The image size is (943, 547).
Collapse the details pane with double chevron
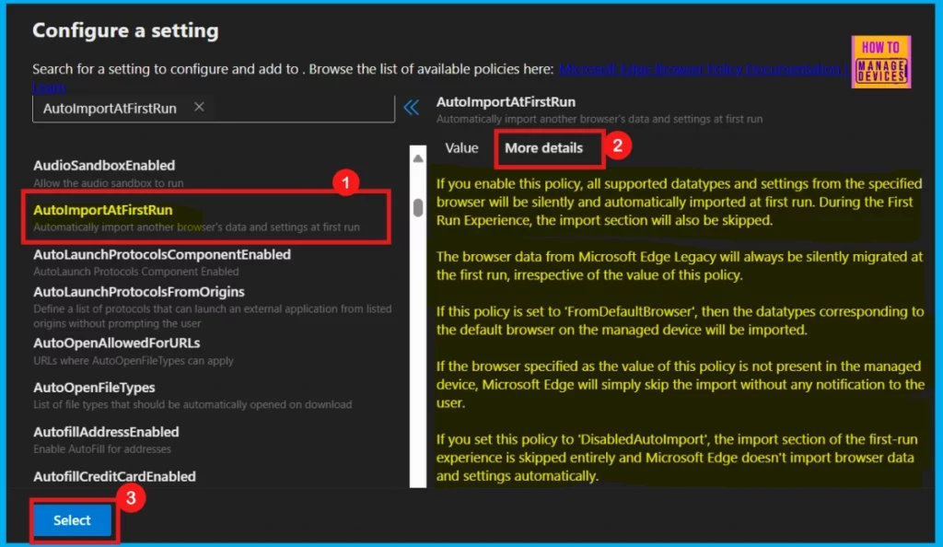(412, 108)
